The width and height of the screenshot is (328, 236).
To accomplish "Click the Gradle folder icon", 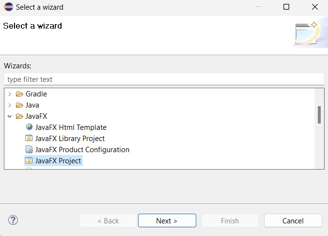I will coord(19,94).
